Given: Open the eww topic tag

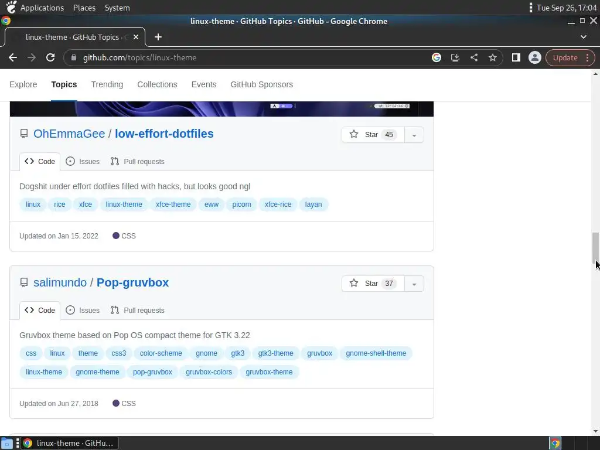Looking at the screenshot, I should click(211, 204).
